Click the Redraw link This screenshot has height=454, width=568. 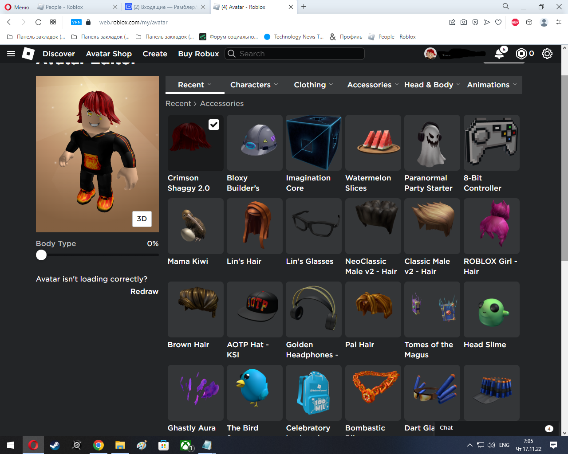[x=144, y=291]
